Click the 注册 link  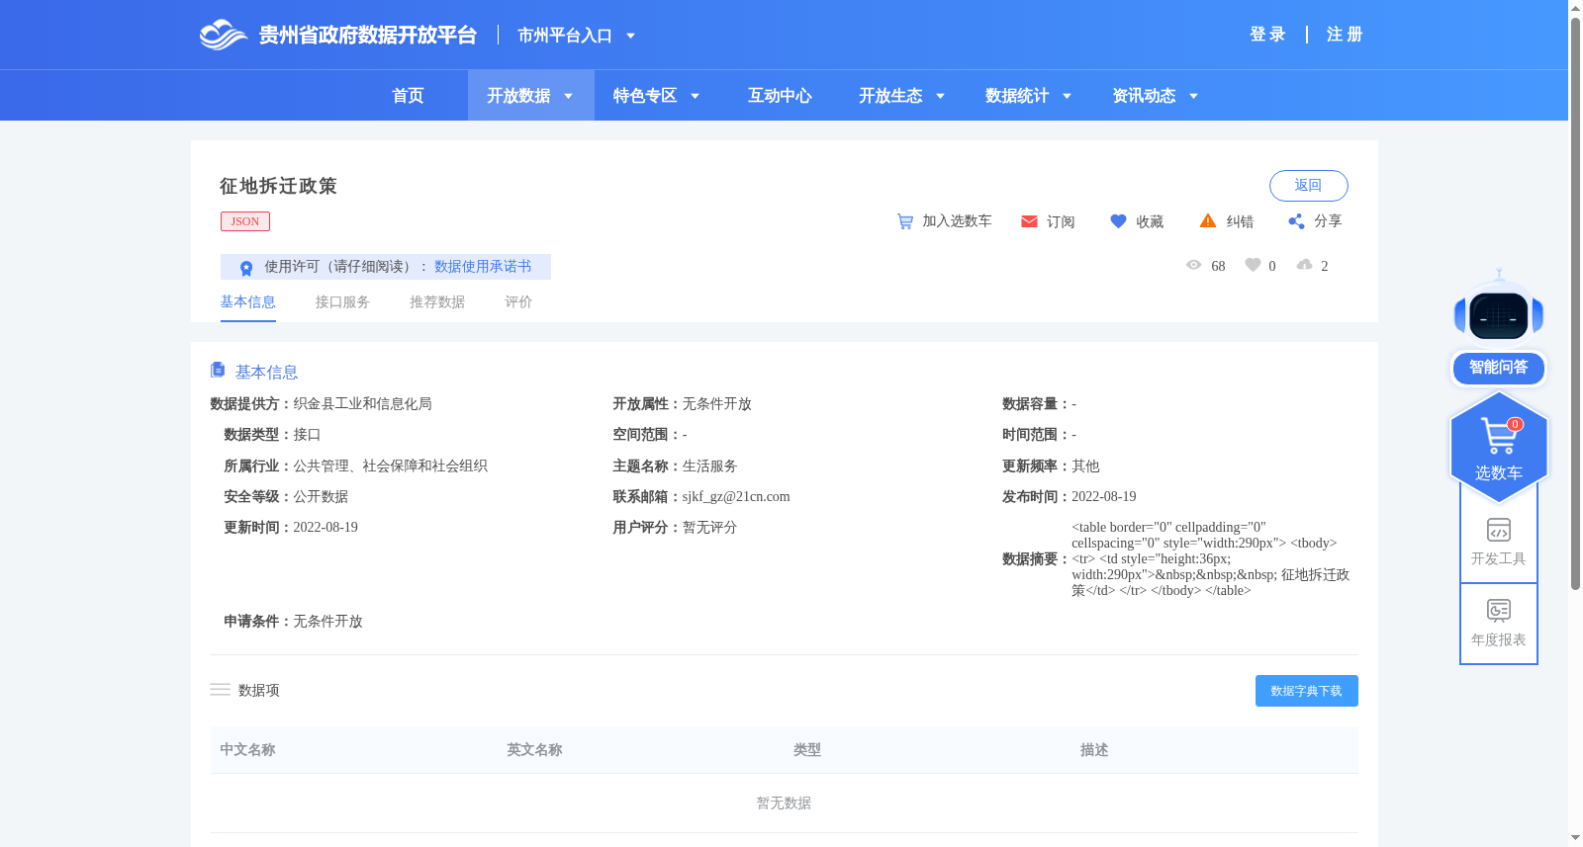pos(1345,35)
